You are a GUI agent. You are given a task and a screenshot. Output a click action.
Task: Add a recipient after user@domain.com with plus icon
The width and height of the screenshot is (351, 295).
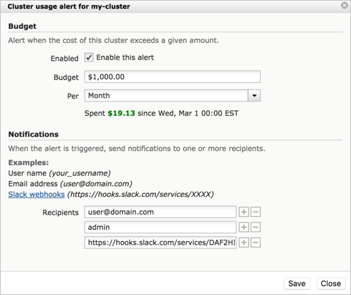(x=244, y=212)
